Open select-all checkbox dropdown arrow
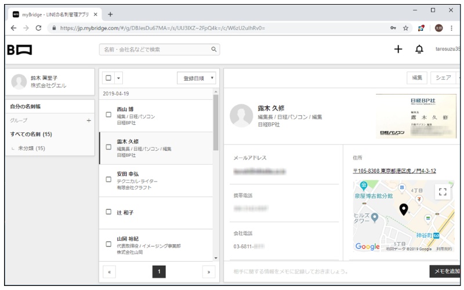464x290 pixels. pyautogui.click(x=119, y=78)
